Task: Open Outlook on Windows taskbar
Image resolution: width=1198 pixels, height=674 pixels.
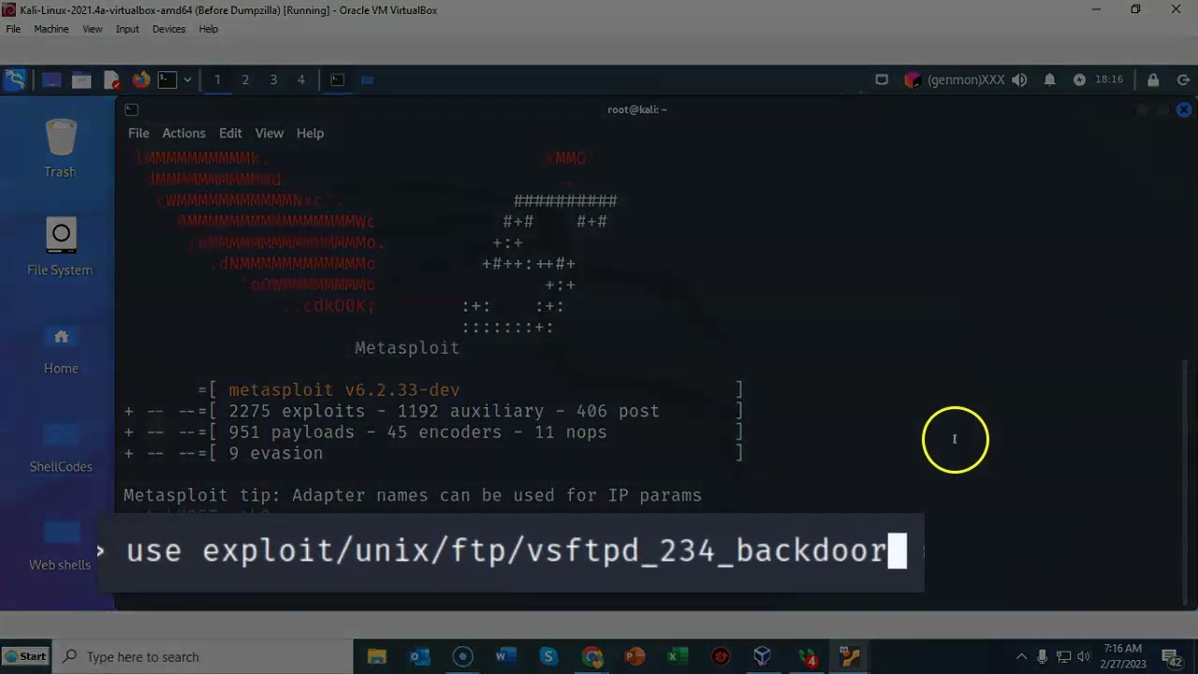Action: (x=419, y=656)
